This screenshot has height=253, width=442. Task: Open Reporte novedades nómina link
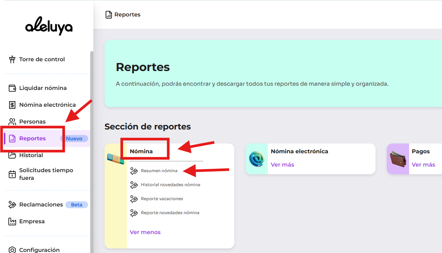click(x=170, y=213)
